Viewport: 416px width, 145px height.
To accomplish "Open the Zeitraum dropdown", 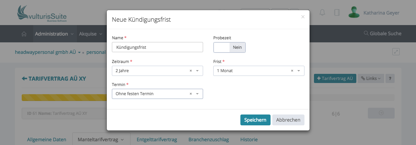I will click(x=197, y=71).
